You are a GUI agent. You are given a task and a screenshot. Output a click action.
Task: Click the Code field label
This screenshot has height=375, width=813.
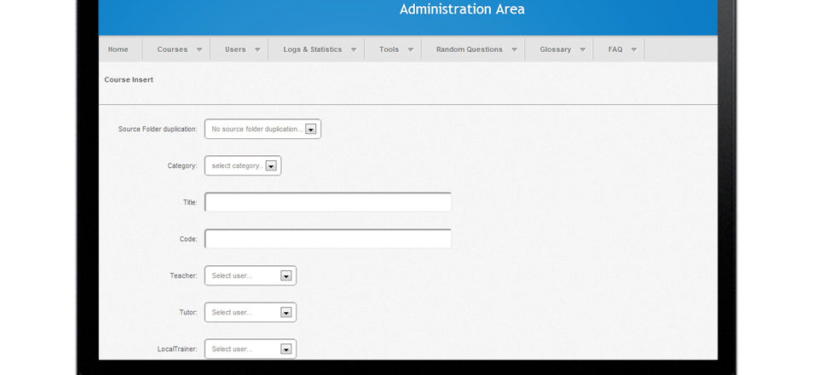[x=188, y=239]
